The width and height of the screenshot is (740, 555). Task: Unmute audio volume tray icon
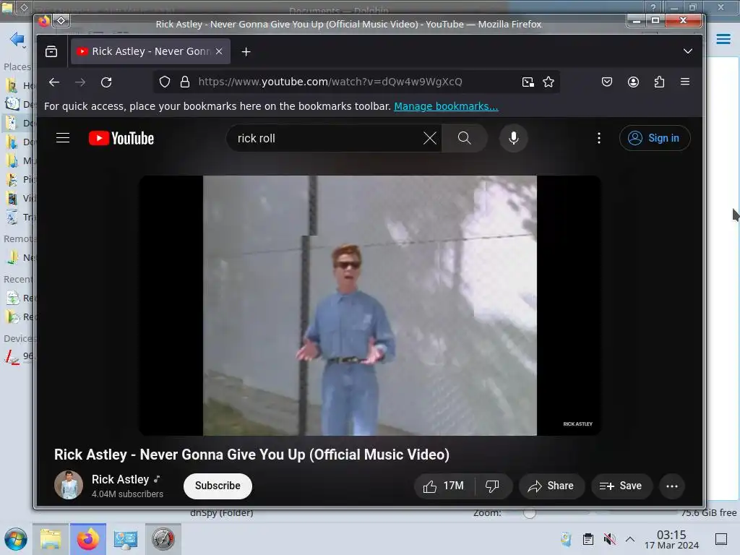click(x=609, y=539)
